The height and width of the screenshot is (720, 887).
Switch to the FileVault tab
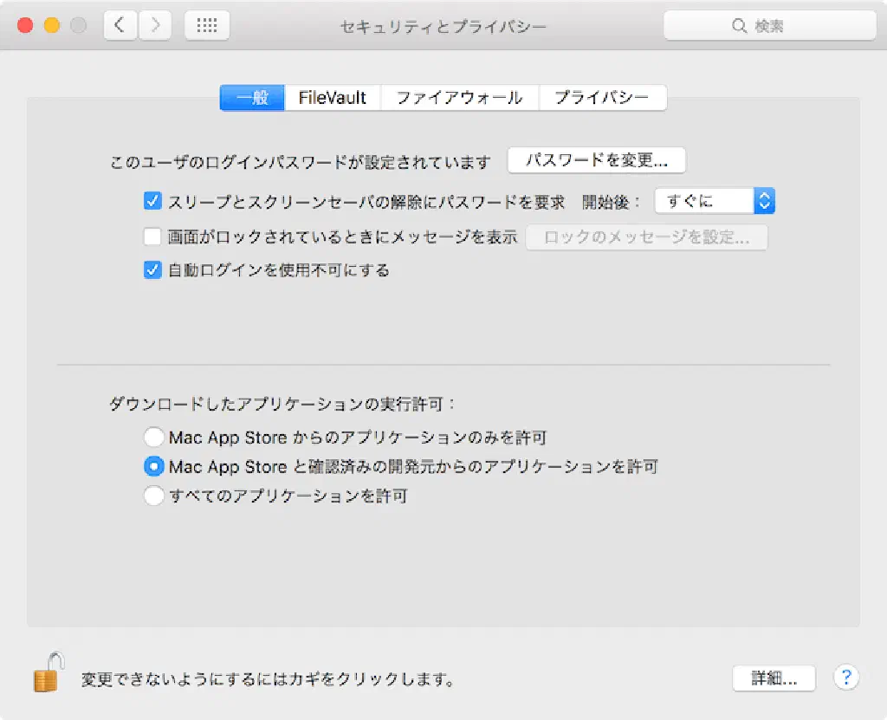(333, 98)
